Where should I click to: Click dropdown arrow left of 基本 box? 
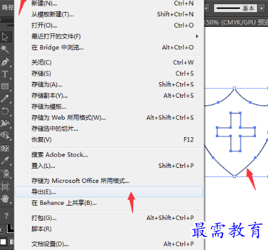(x=206, y=8)
